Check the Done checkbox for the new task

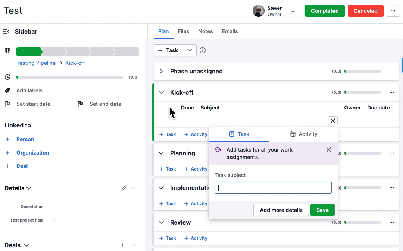187,121
